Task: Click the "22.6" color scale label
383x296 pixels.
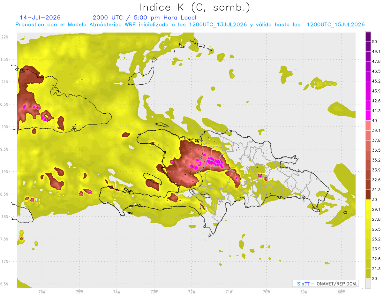Action: tap(376, 259)
